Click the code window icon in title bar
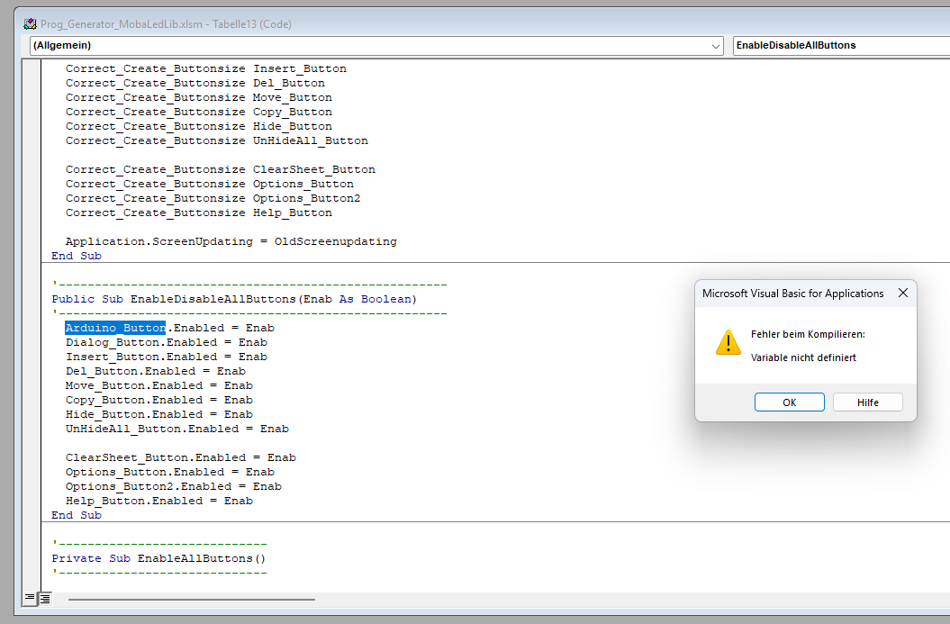The width and height of the screenshot is (950, 624). (x=30, y=24)
